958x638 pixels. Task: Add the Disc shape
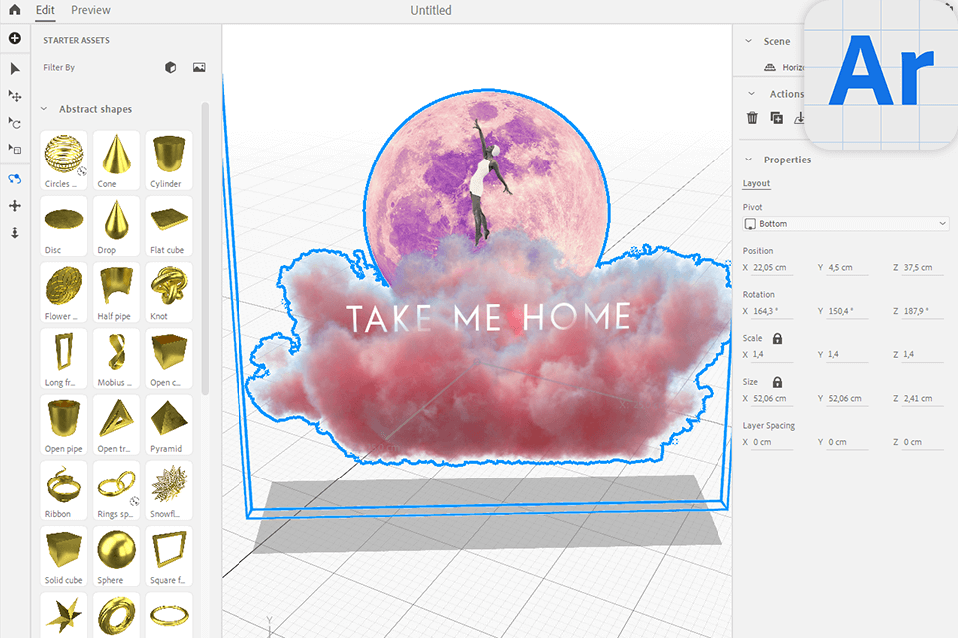[64, 226]
